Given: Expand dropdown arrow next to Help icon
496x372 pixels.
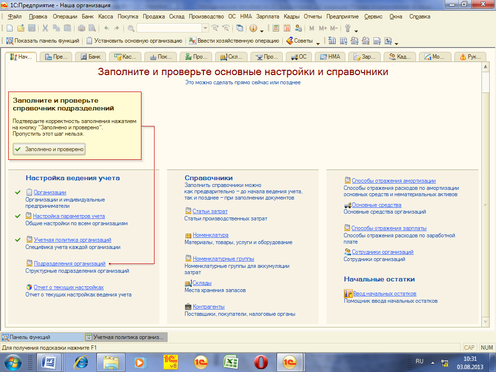Looking at the screenshot, I should 262,31.
